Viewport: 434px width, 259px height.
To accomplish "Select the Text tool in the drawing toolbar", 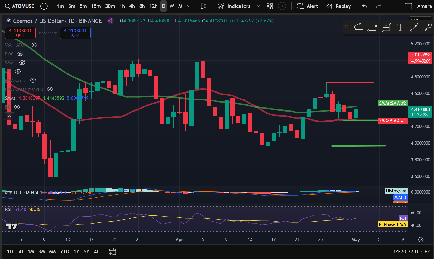I will point(400,27).
